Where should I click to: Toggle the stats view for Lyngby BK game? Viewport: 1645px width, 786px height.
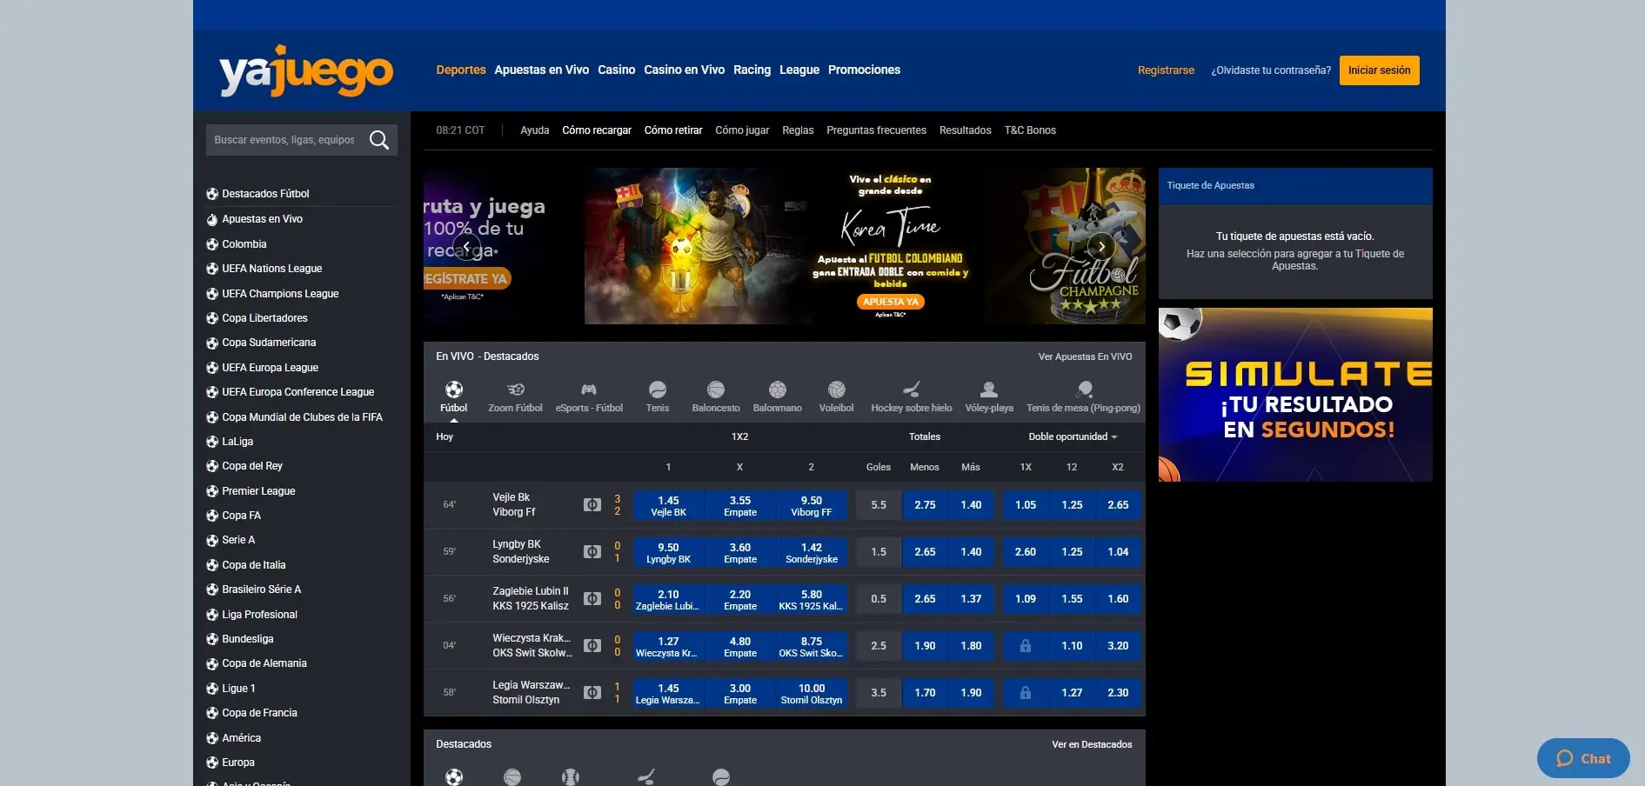pyautogui.click(x=592, y=551)
